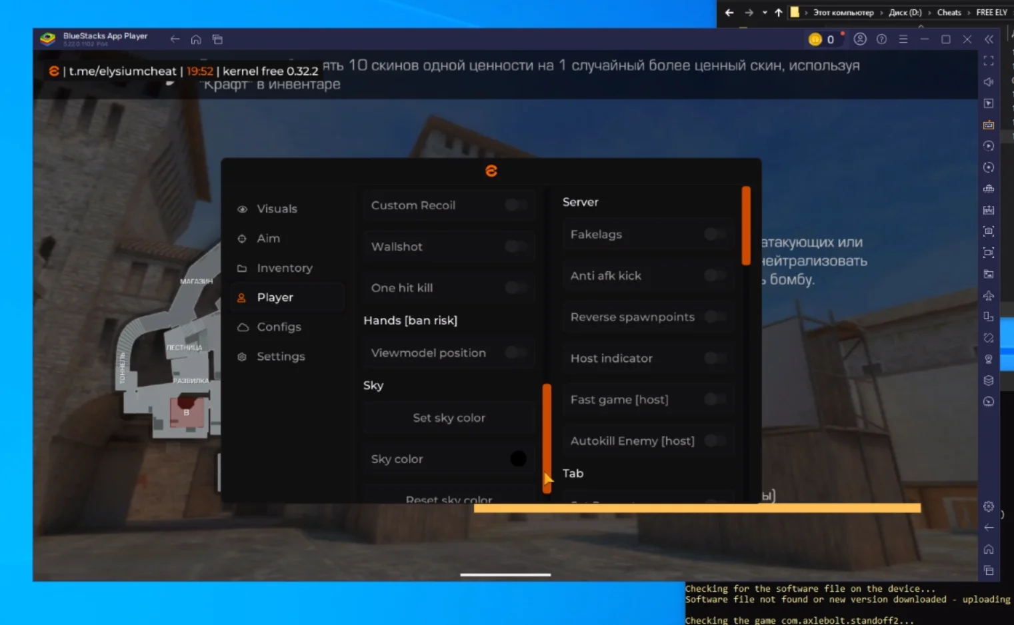Open the File Explorer address dropdown arrow

coord(765,12)
